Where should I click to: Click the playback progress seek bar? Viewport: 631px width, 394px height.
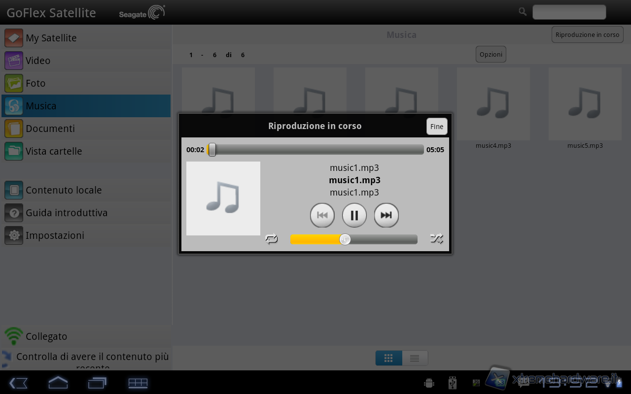[x=315, y=150]
